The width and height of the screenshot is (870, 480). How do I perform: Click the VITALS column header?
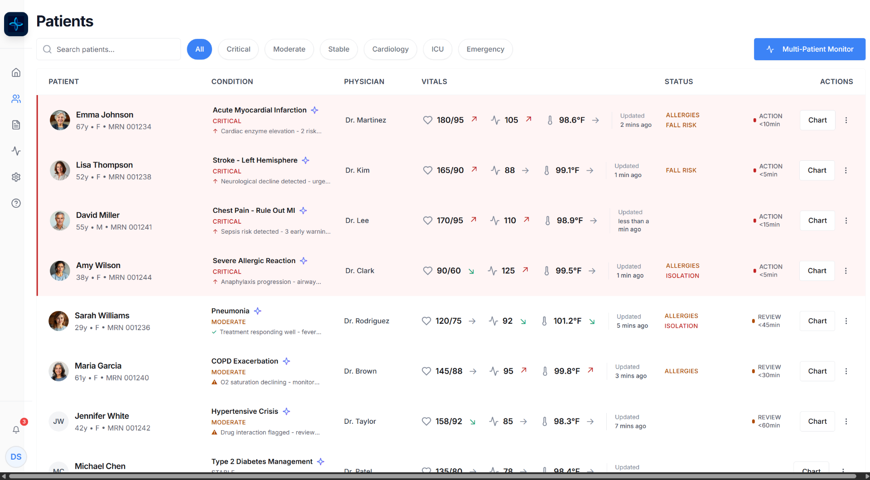coord(434,82)
